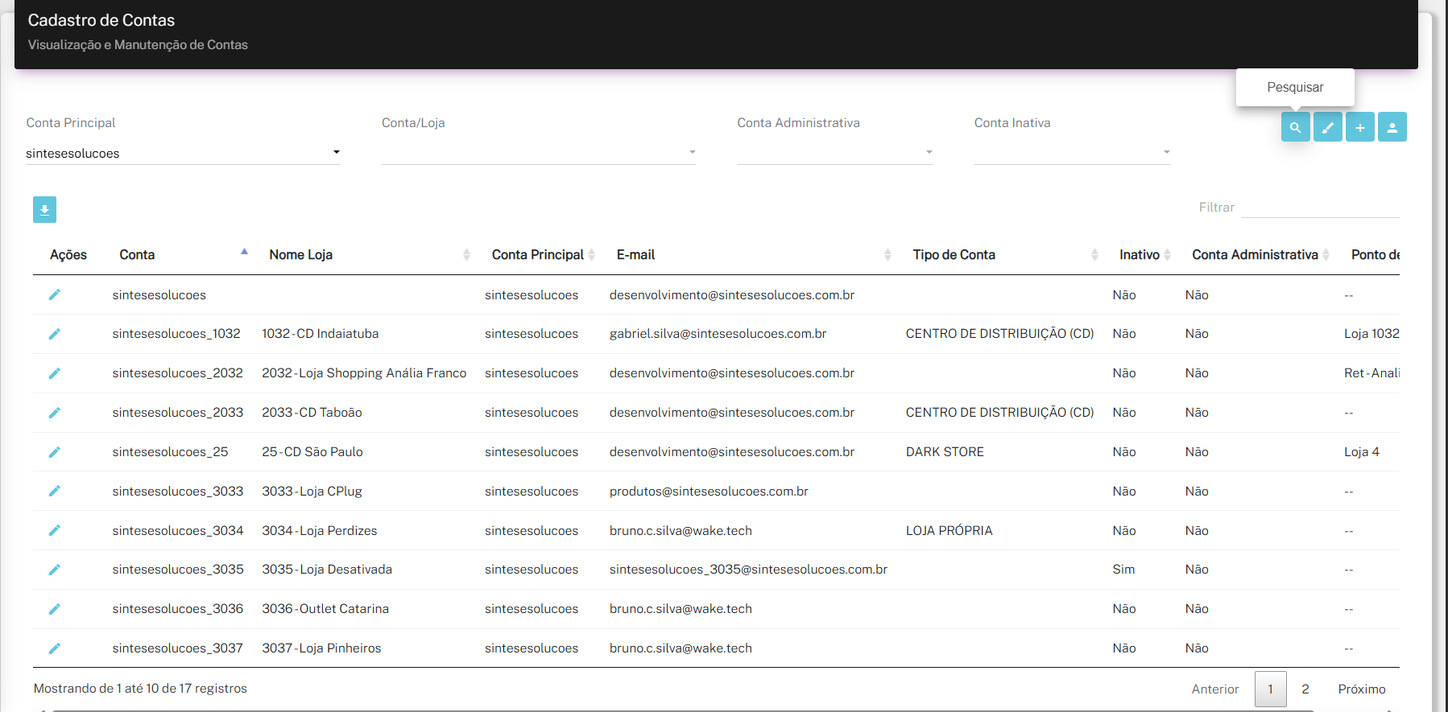Edit pencil for sintesesolucoes_3037 row

[54, 648]
